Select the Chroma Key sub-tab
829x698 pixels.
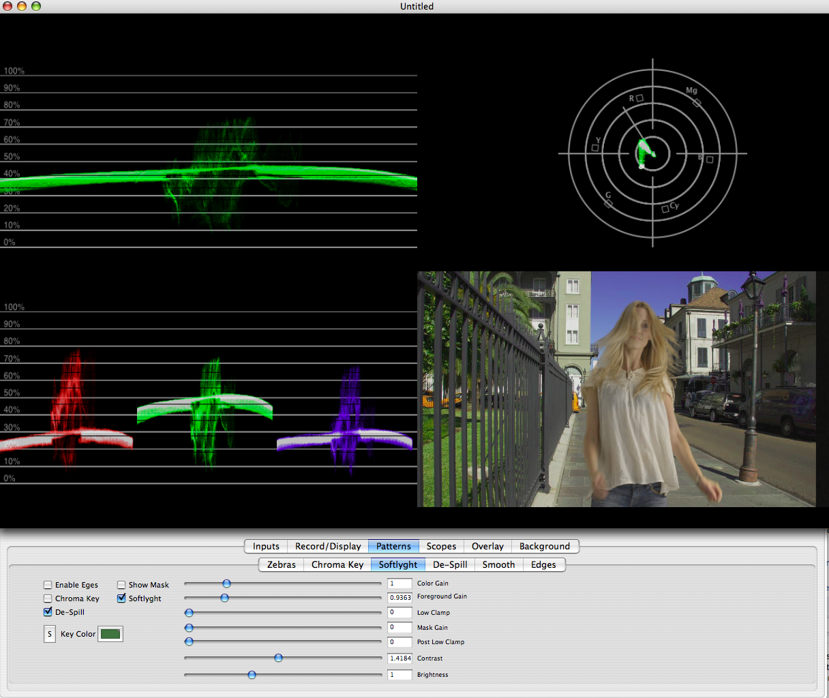tap(337, 564)
